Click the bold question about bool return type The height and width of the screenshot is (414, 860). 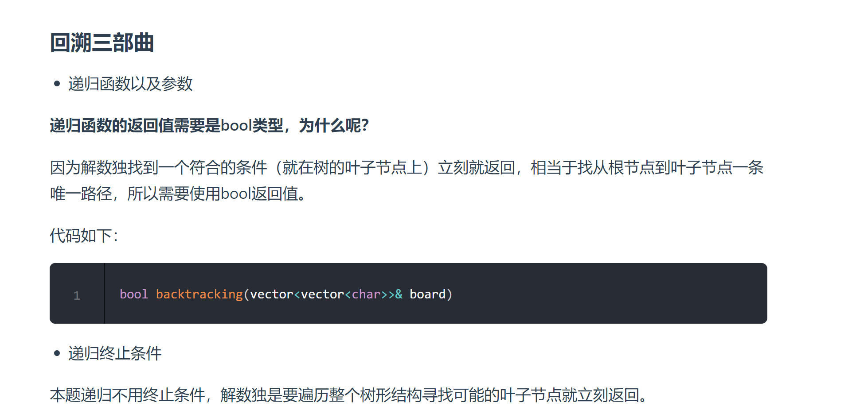(209, 125)
